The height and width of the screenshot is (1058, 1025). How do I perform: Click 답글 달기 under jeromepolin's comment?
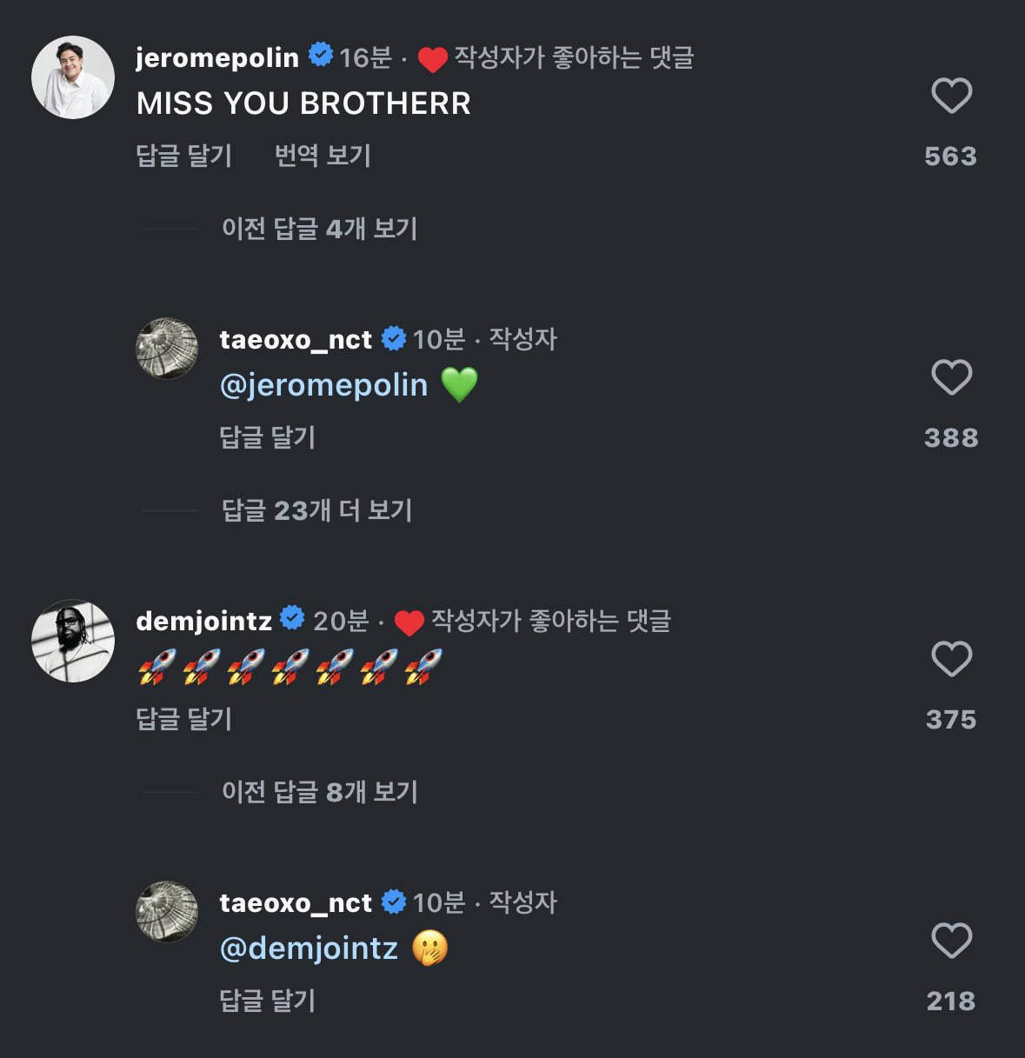coord(184,156)
